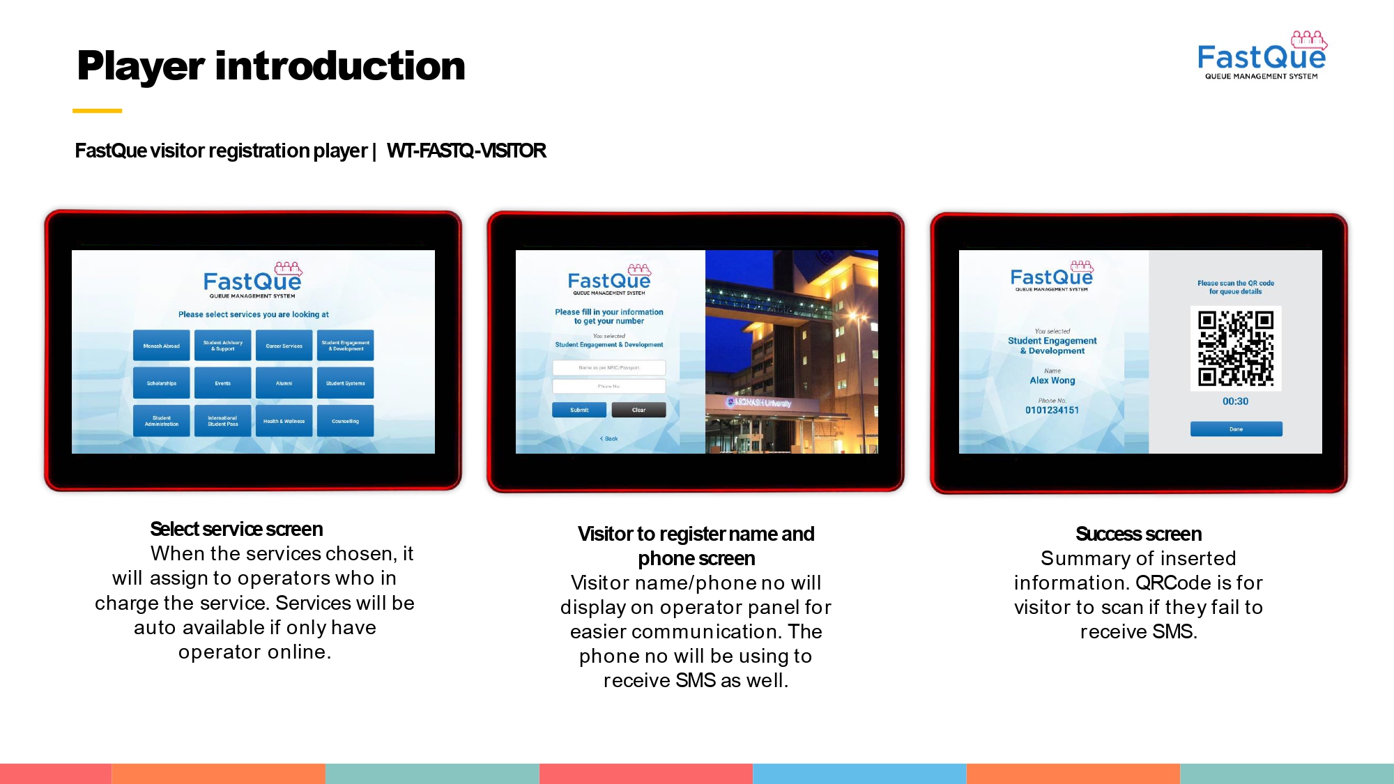
Task: Click the Back link with chevron
Action: (x=608, y=438)
